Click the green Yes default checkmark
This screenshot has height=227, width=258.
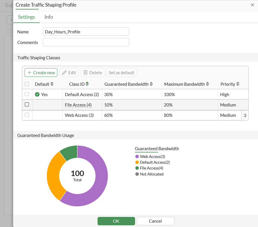37,94
